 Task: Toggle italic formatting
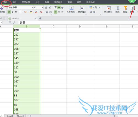pyautogui.click(x=13, y=12)
